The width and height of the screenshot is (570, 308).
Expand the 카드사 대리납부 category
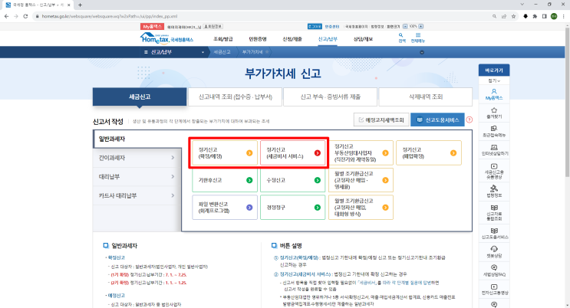pyautogui.click(x=137, y=195)
